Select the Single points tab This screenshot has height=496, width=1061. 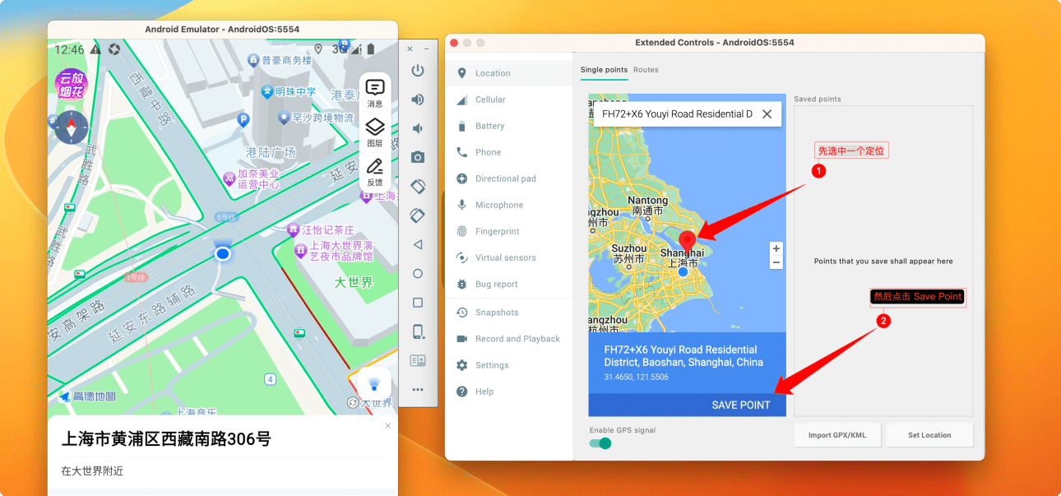(604, 70)
